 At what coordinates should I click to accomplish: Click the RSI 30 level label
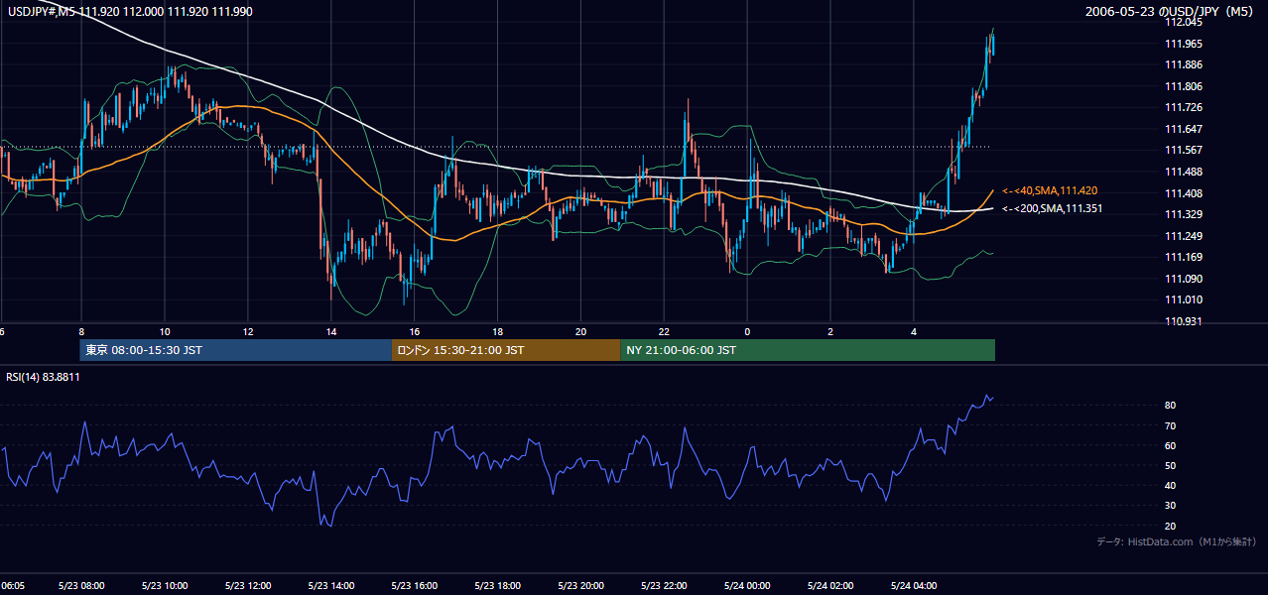point(1170,506)
